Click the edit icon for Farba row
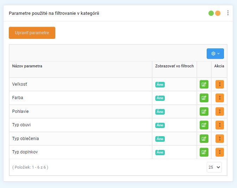Viewport: 237px width, 188px height. point(204,98)
